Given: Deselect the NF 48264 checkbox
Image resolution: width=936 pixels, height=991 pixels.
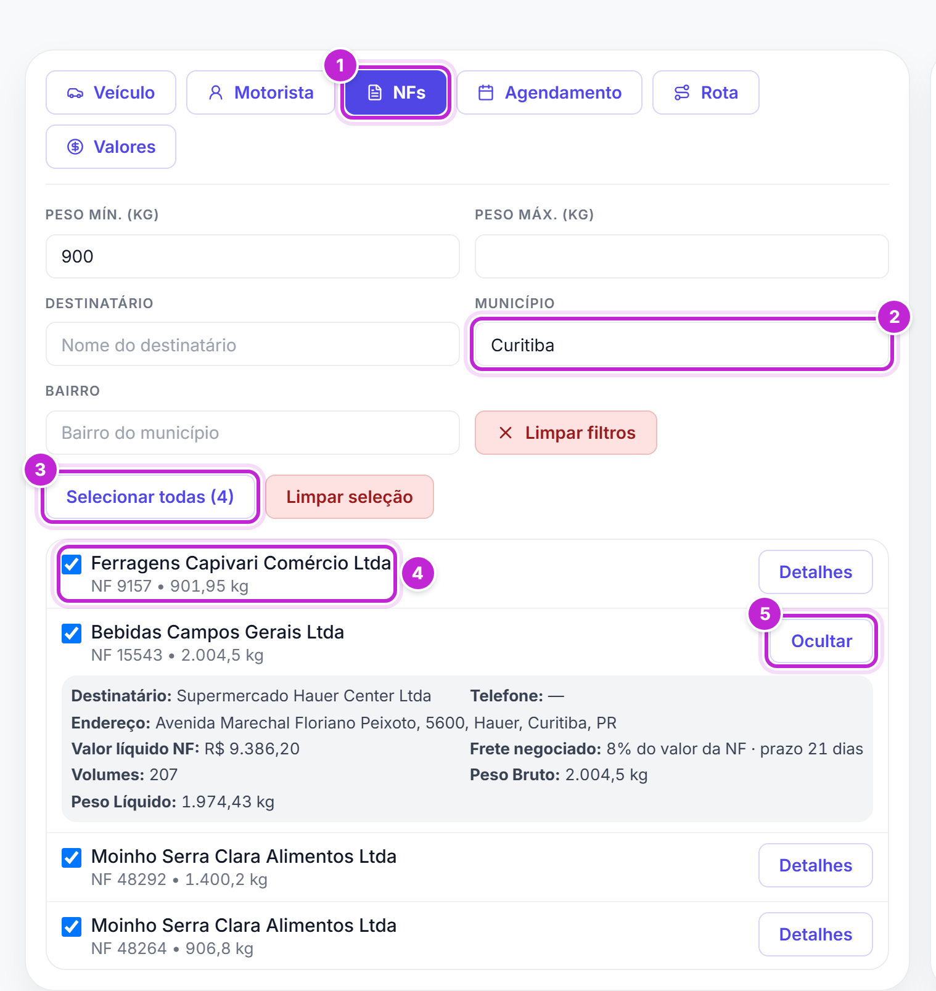Looking at the screenshot, I should (72, 926).
